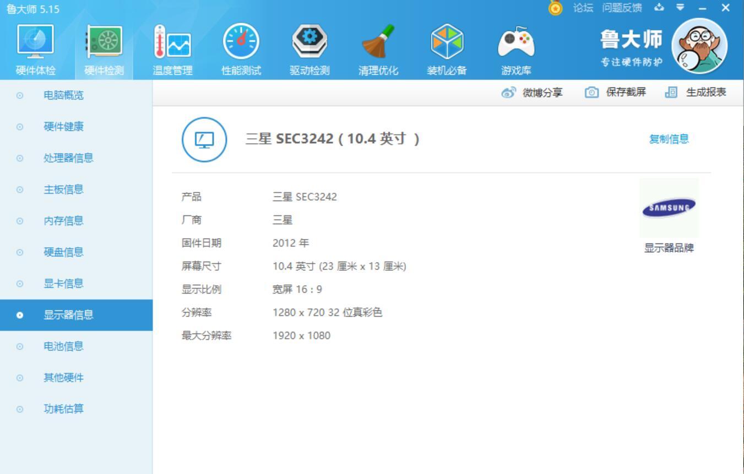This screenshot has height=474, width=744.
Task: Select 处理器信息 in sidebar
Action: tap(76, 158)
